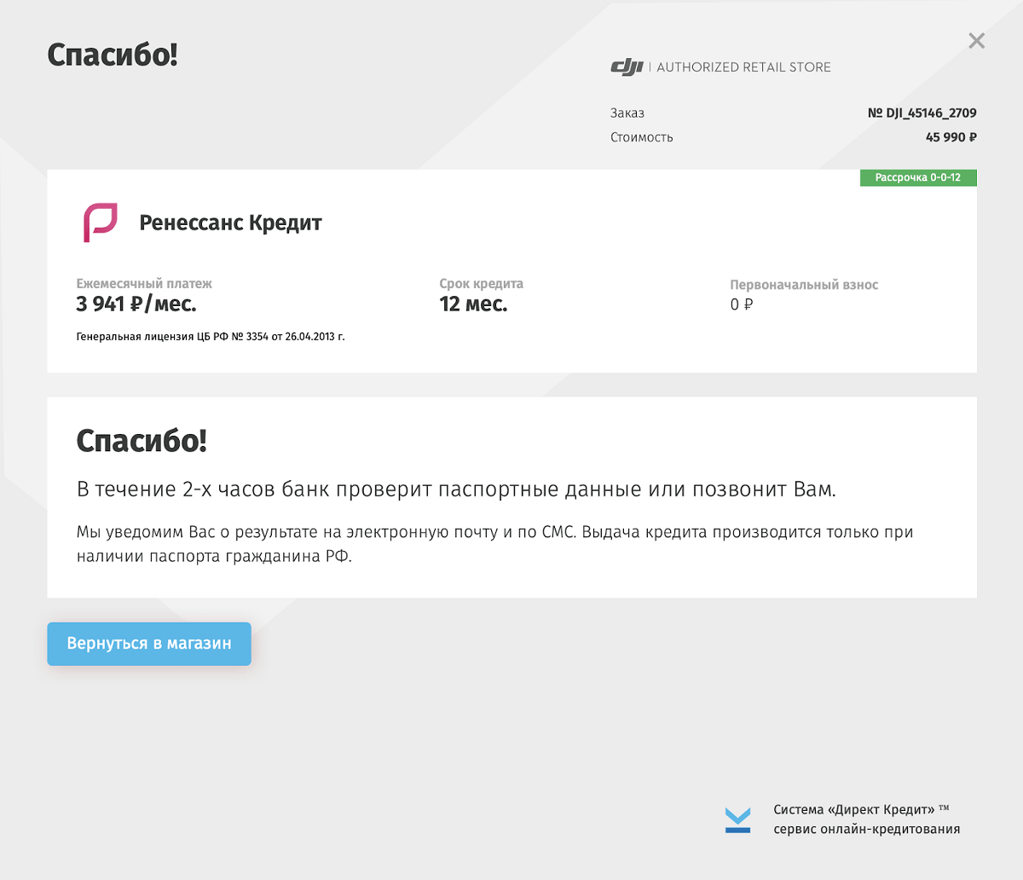The width and height of the screenshot is (1023, 880).
Task: Click the Ежемесячный платеж label
Action: pyautogui.click(x=144, y=284)
